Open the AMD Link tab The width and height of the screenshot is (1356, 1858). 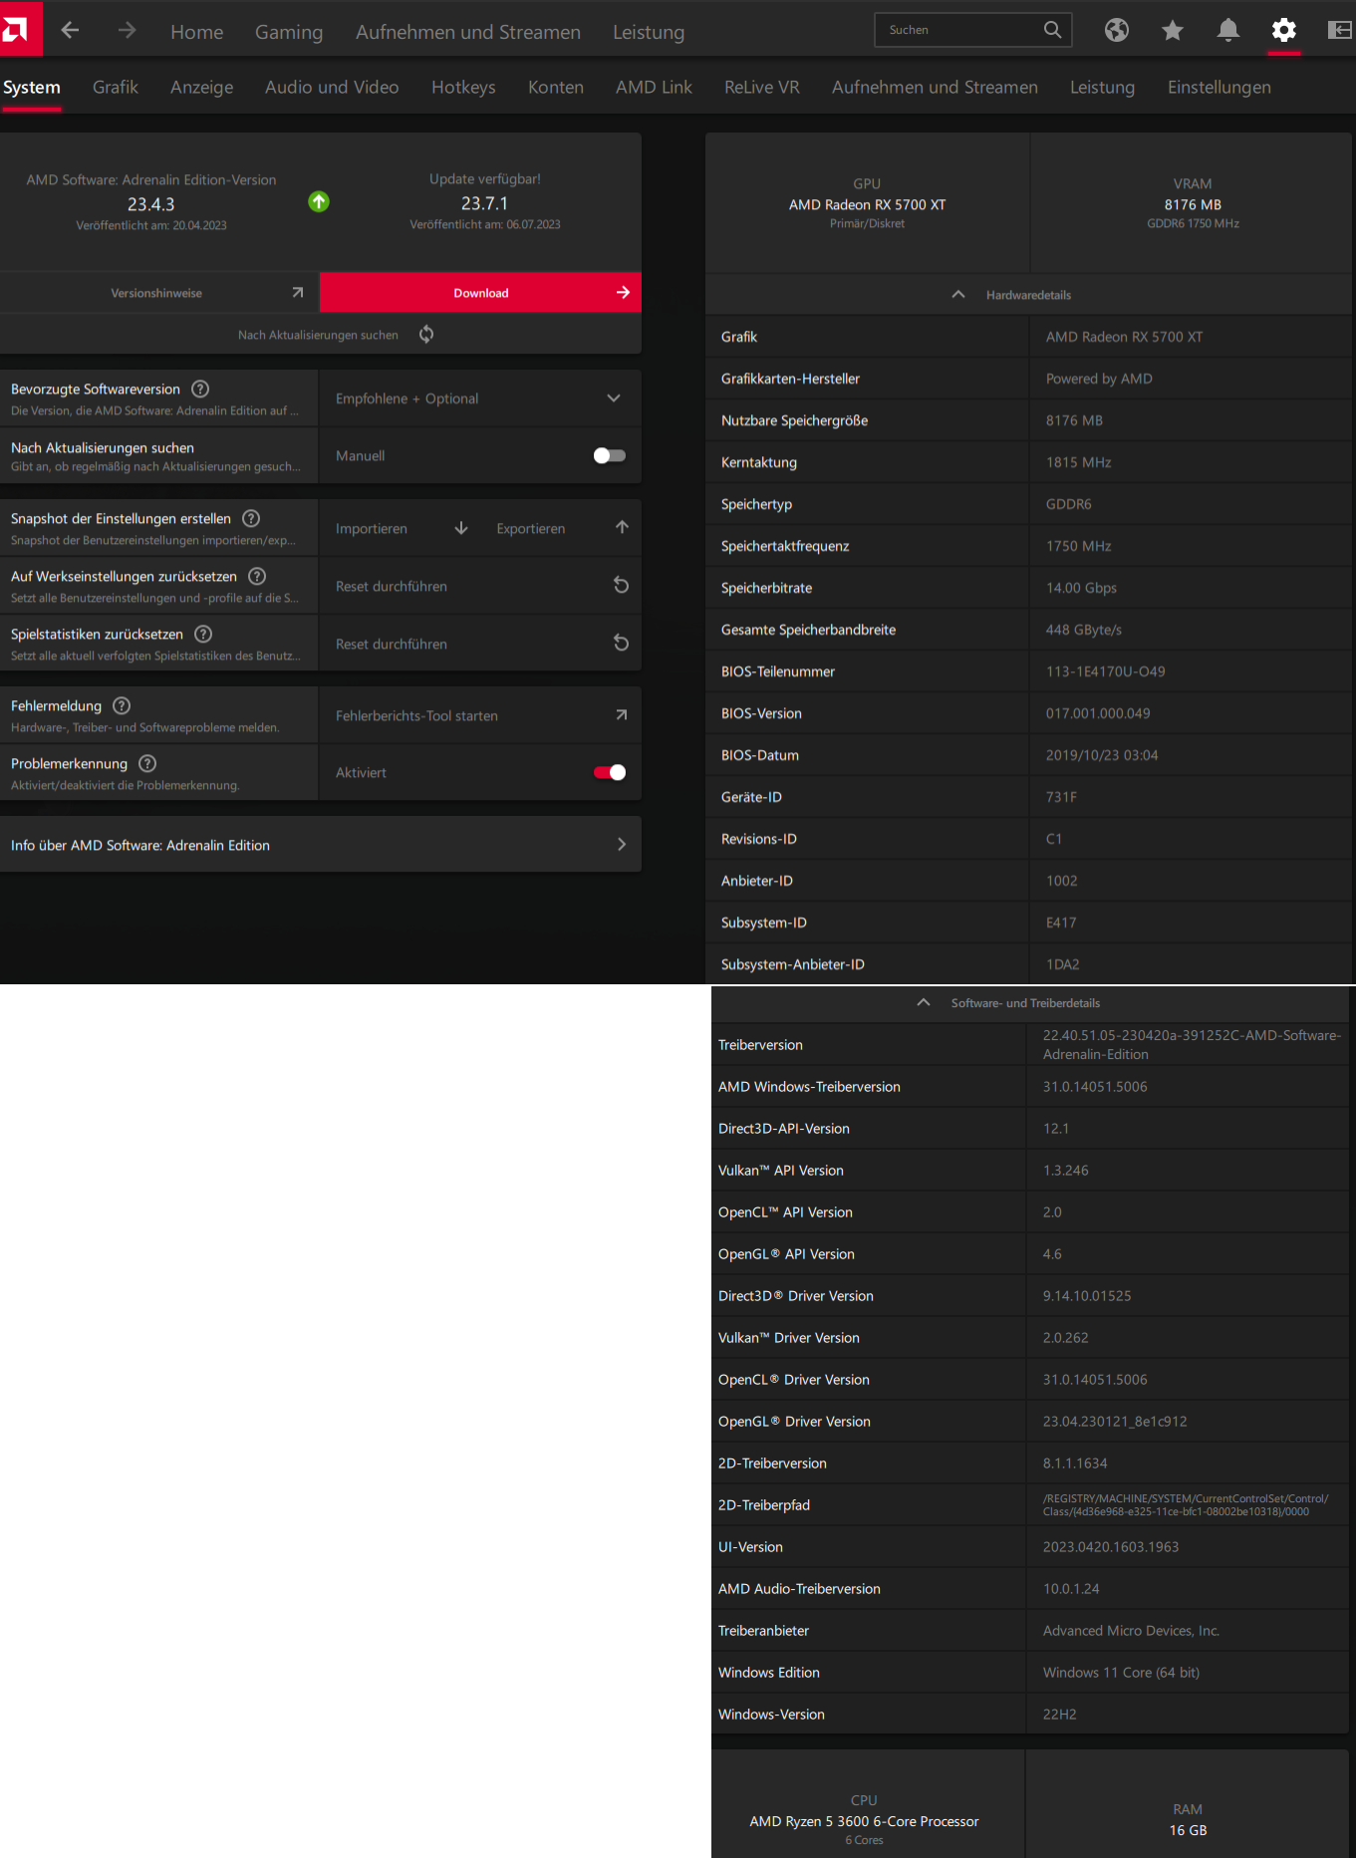[654, 87]
